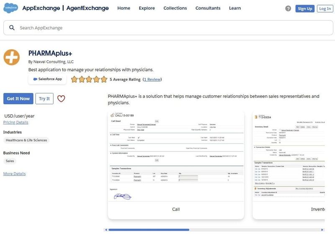Click '5 Average Rating' text
335x234 pixels.
pyautogui.click(x=125, y=80)
